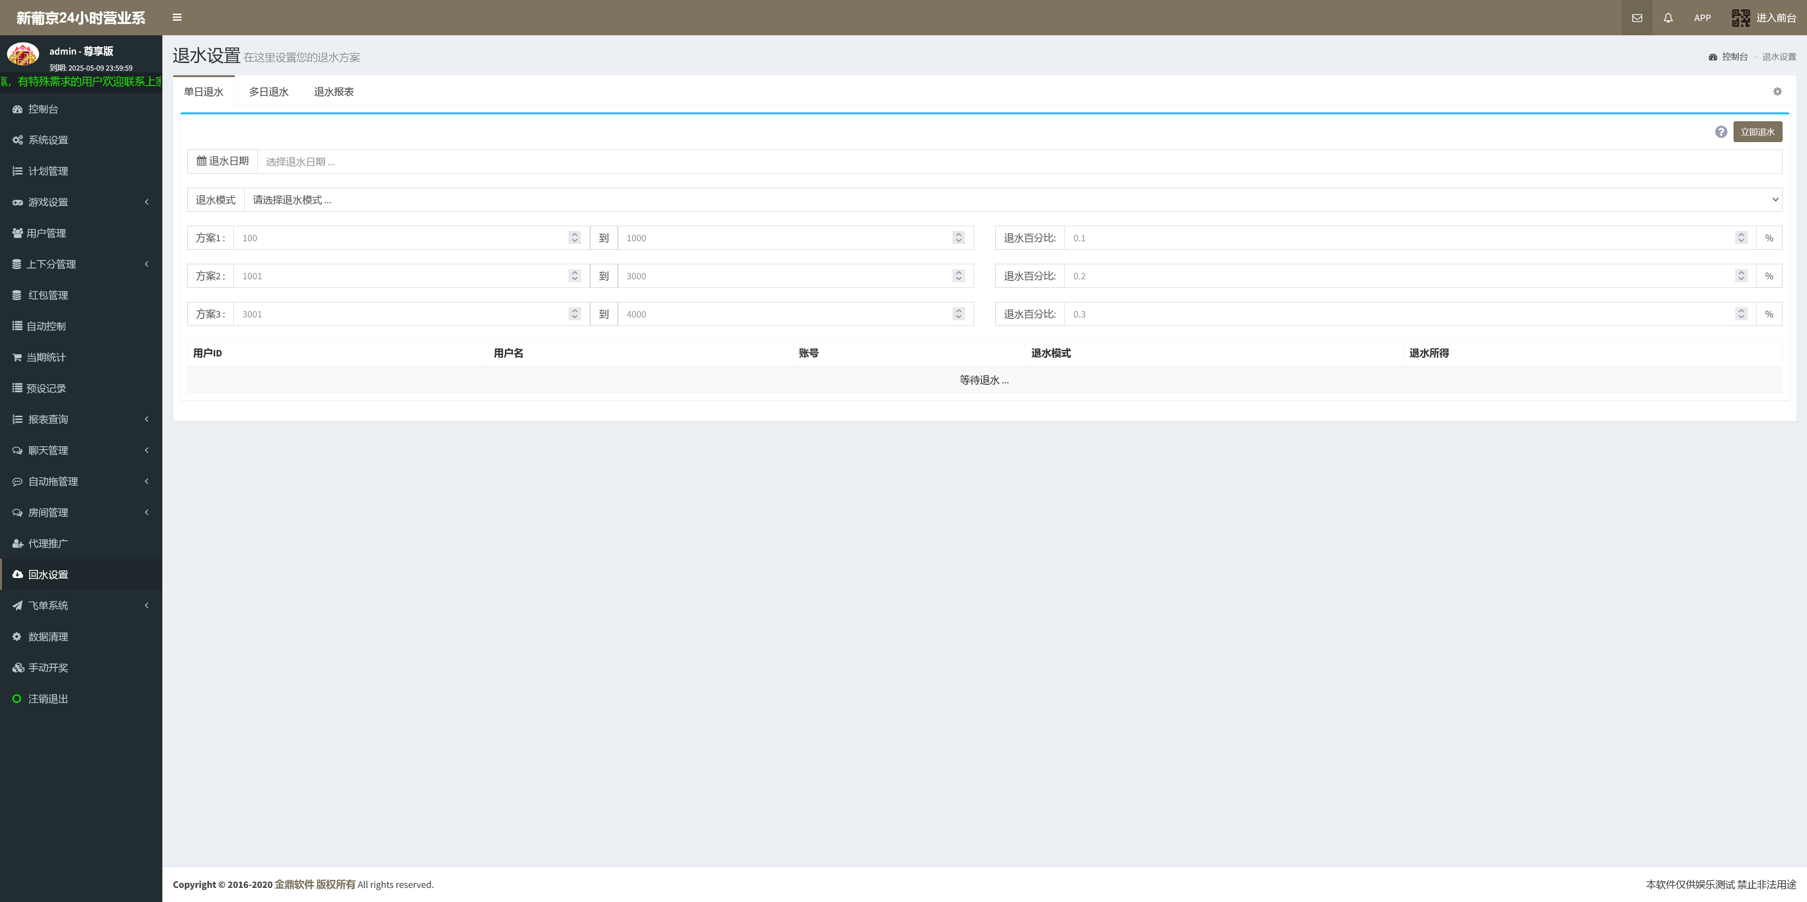The width and height of the screenshot is (1807, 902).
Task: Switch to the 退水报表 tab
Action: coord(333,92)
